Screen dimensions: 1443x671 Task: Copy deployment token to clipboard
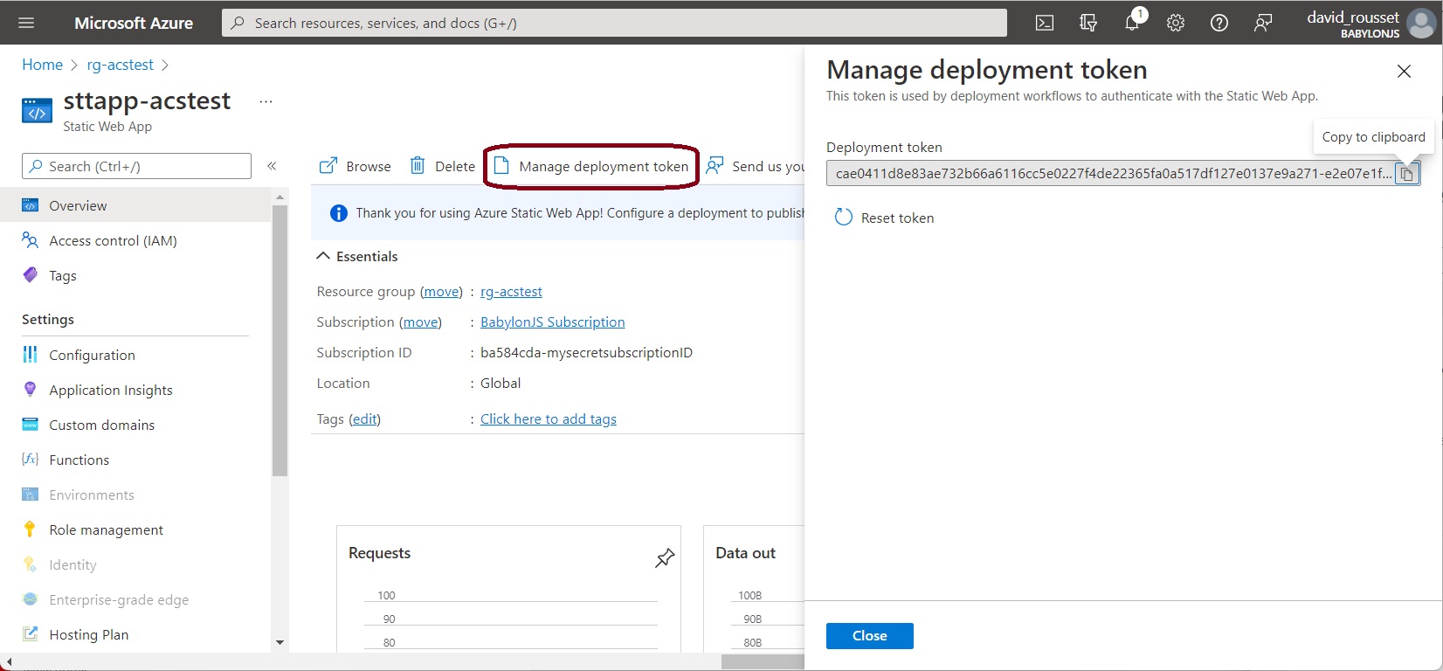pos(1406,174)
